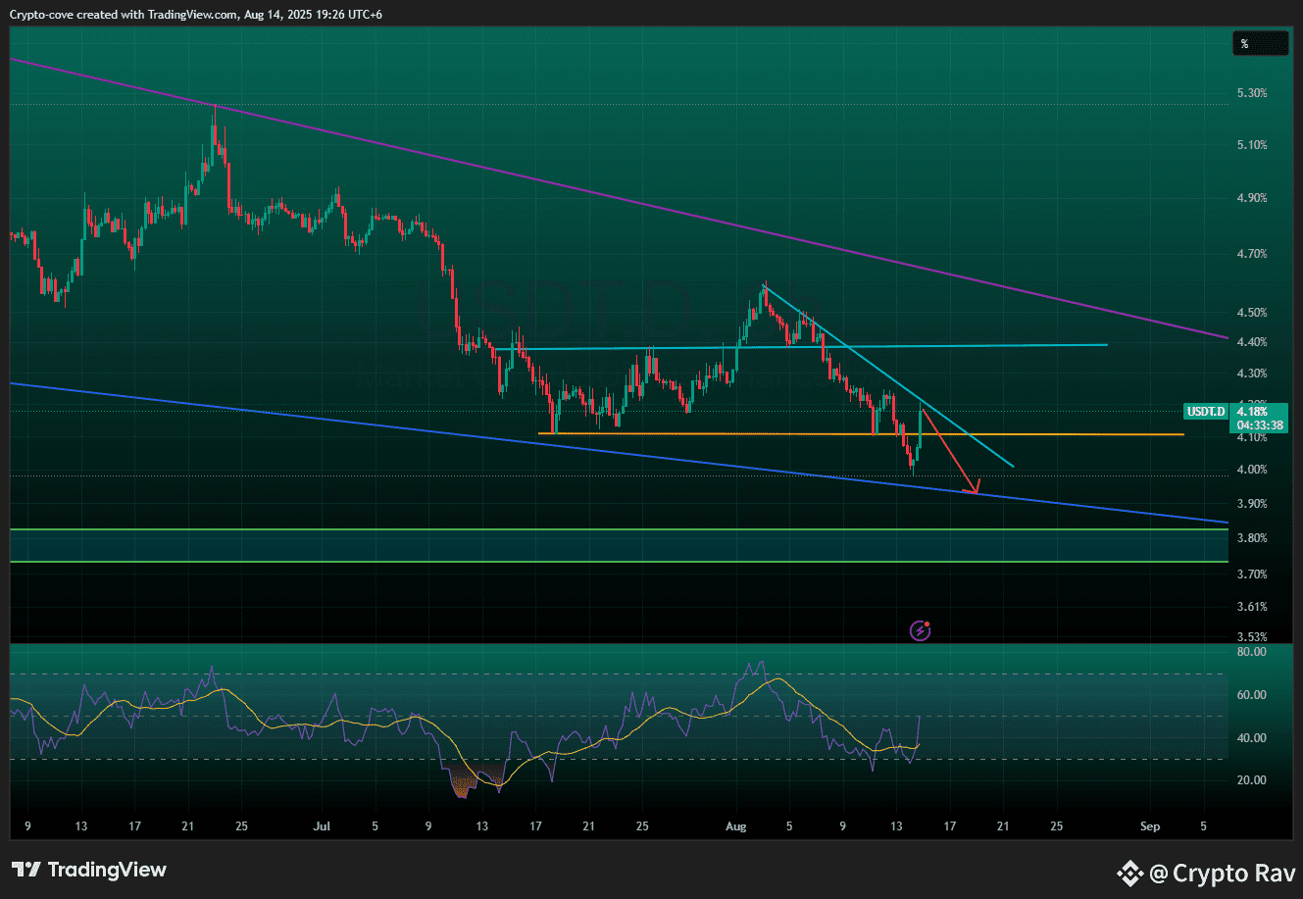Image resolution: width=1303 pixels, height=899 pixels.
Task: Click the 5.10% price scale label
Action: [1252, 145]
